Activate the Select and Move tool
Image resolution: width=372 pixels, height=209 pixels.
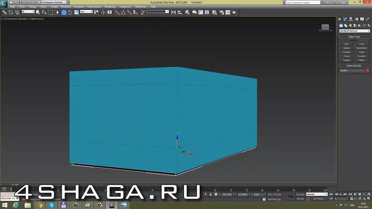point(64,12)
